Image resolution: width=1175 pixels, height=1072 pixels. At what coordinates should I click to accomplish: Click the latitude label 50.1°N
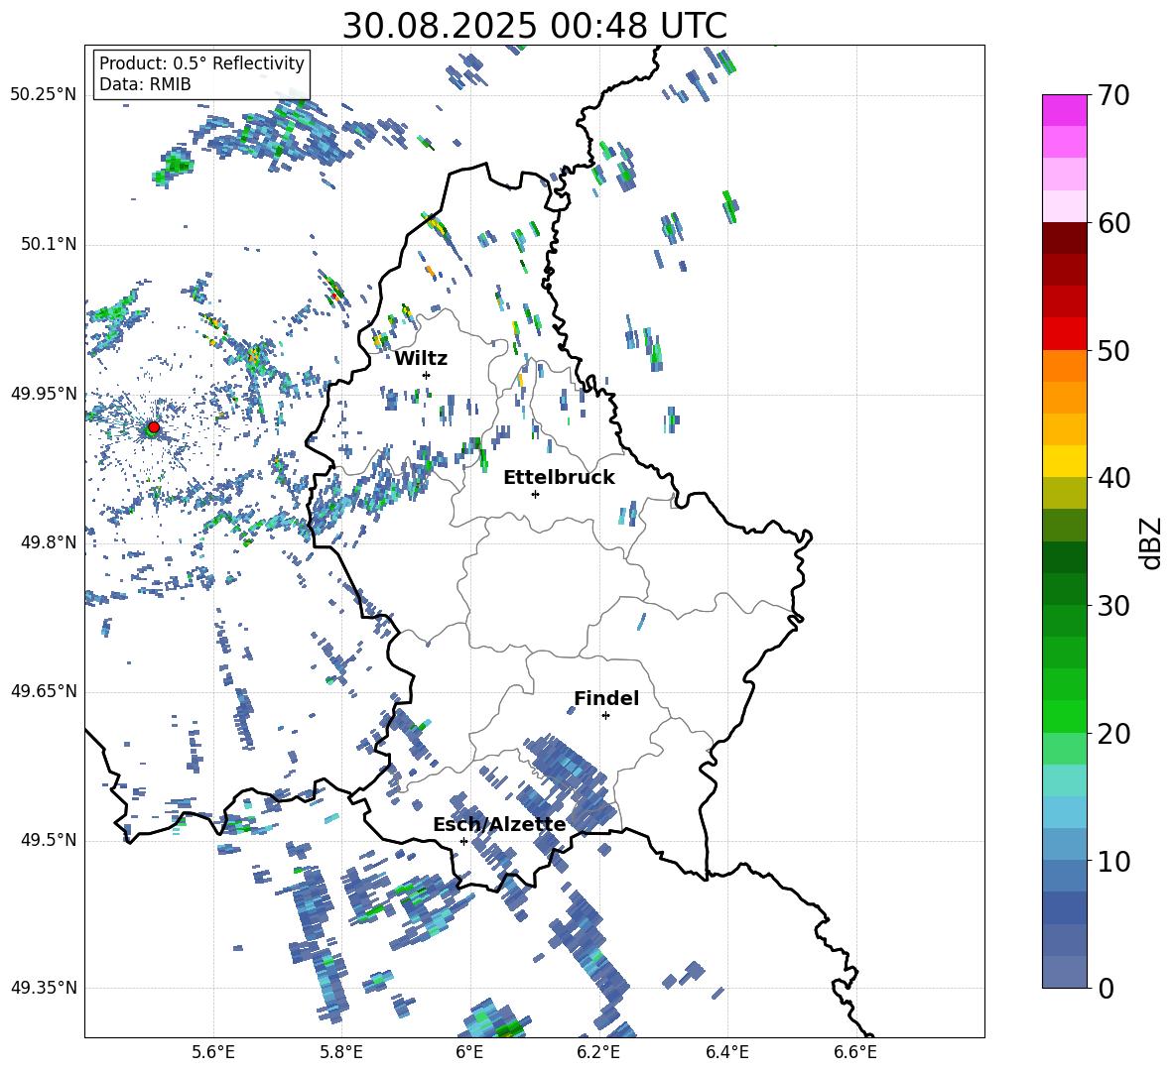pos(48,244)
